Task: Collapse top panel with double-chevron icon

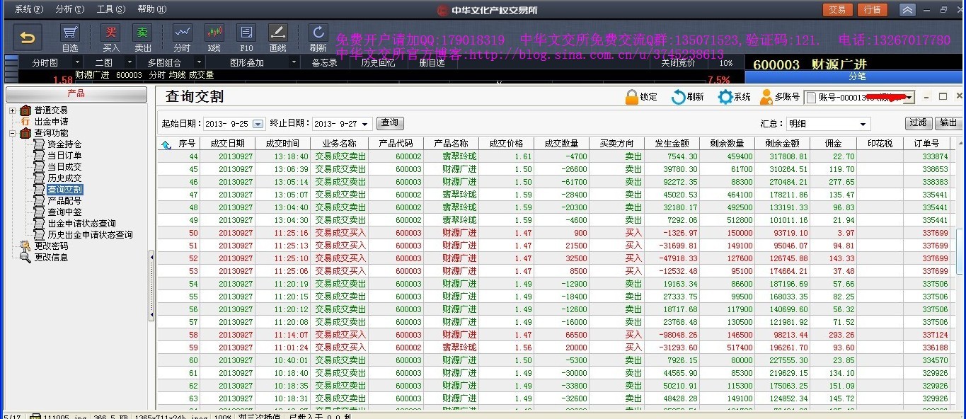Action: click(907, 10)
